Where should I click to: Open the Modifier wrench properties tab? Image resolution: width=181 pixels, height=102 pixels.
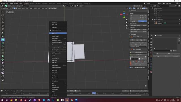[151, 59]
